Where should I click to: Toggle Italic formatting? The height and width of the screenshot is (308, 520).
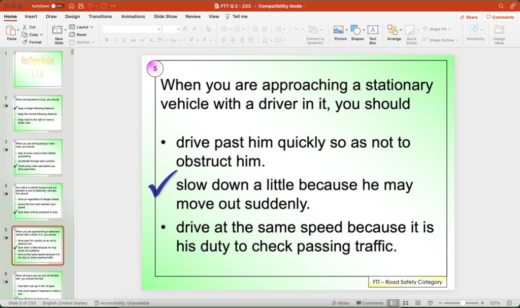[115, 40]
